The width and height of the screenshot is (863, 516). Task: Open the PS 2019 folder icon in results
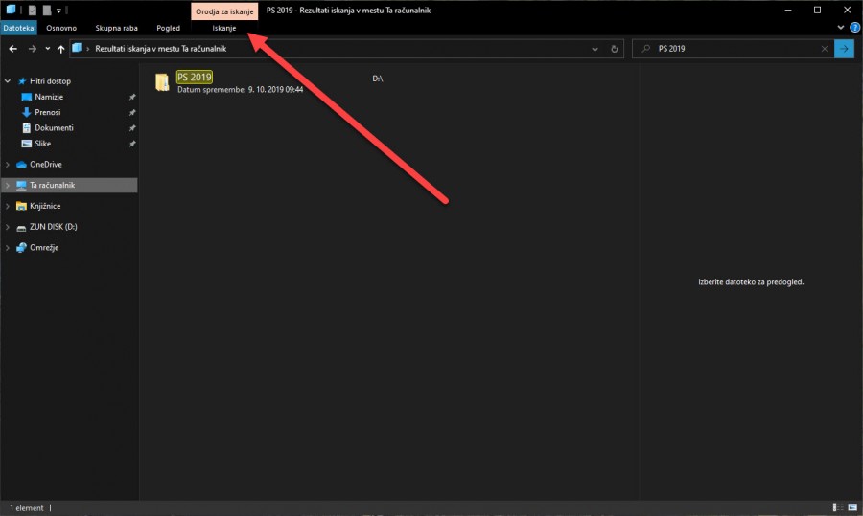[x=163, y=83]
